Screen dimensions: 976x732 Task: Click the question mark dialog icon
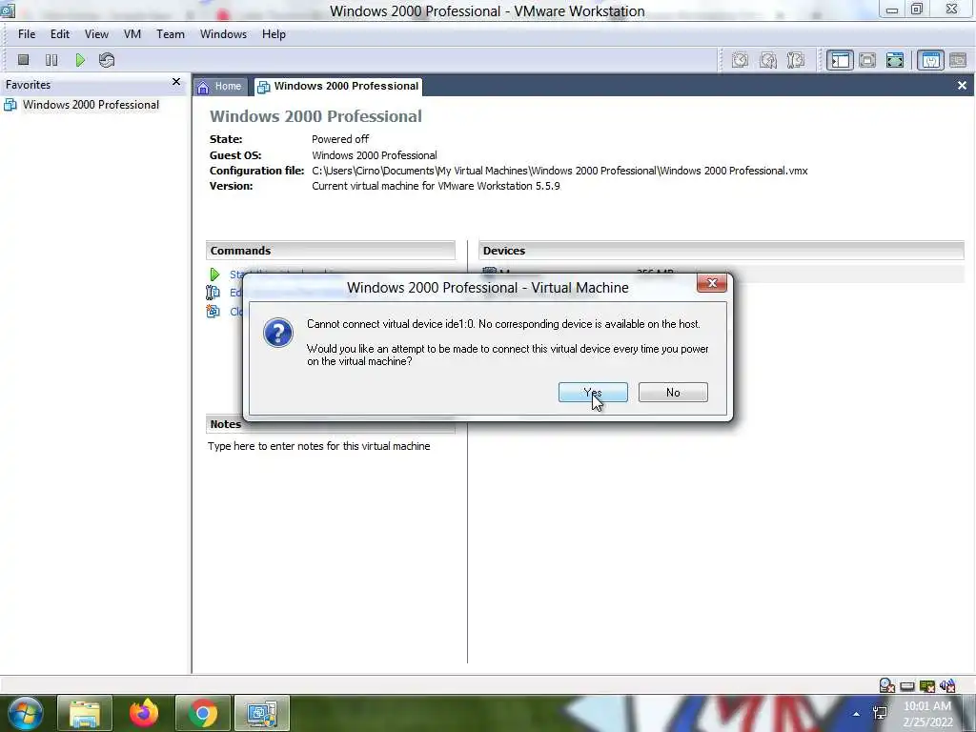[277, 333]
